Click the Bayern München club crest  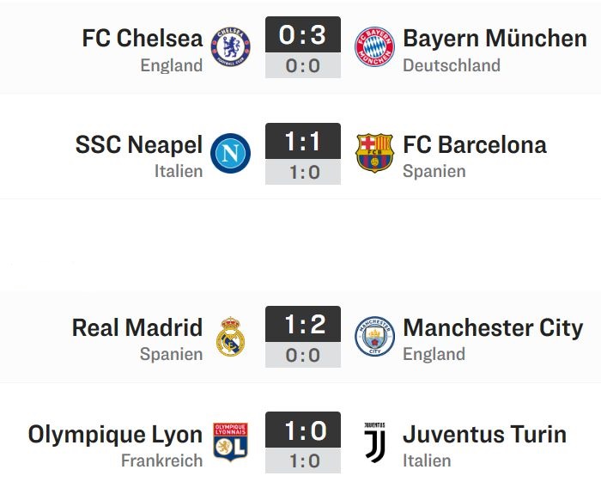click(374, 46)
